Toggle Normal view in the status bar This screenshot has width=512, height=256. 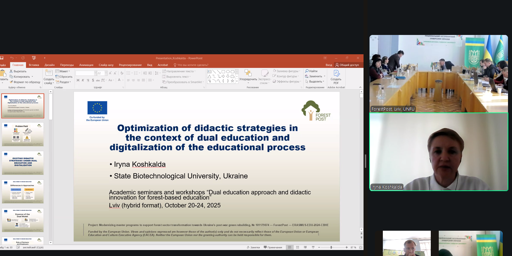point(289,247)
